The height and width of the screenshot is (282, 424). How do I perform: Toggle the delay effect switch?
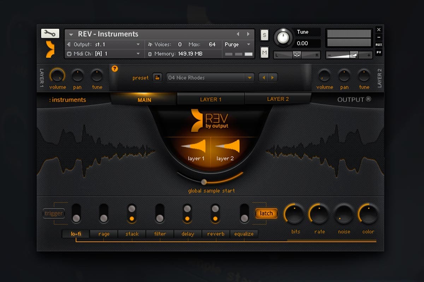[188, 214]
